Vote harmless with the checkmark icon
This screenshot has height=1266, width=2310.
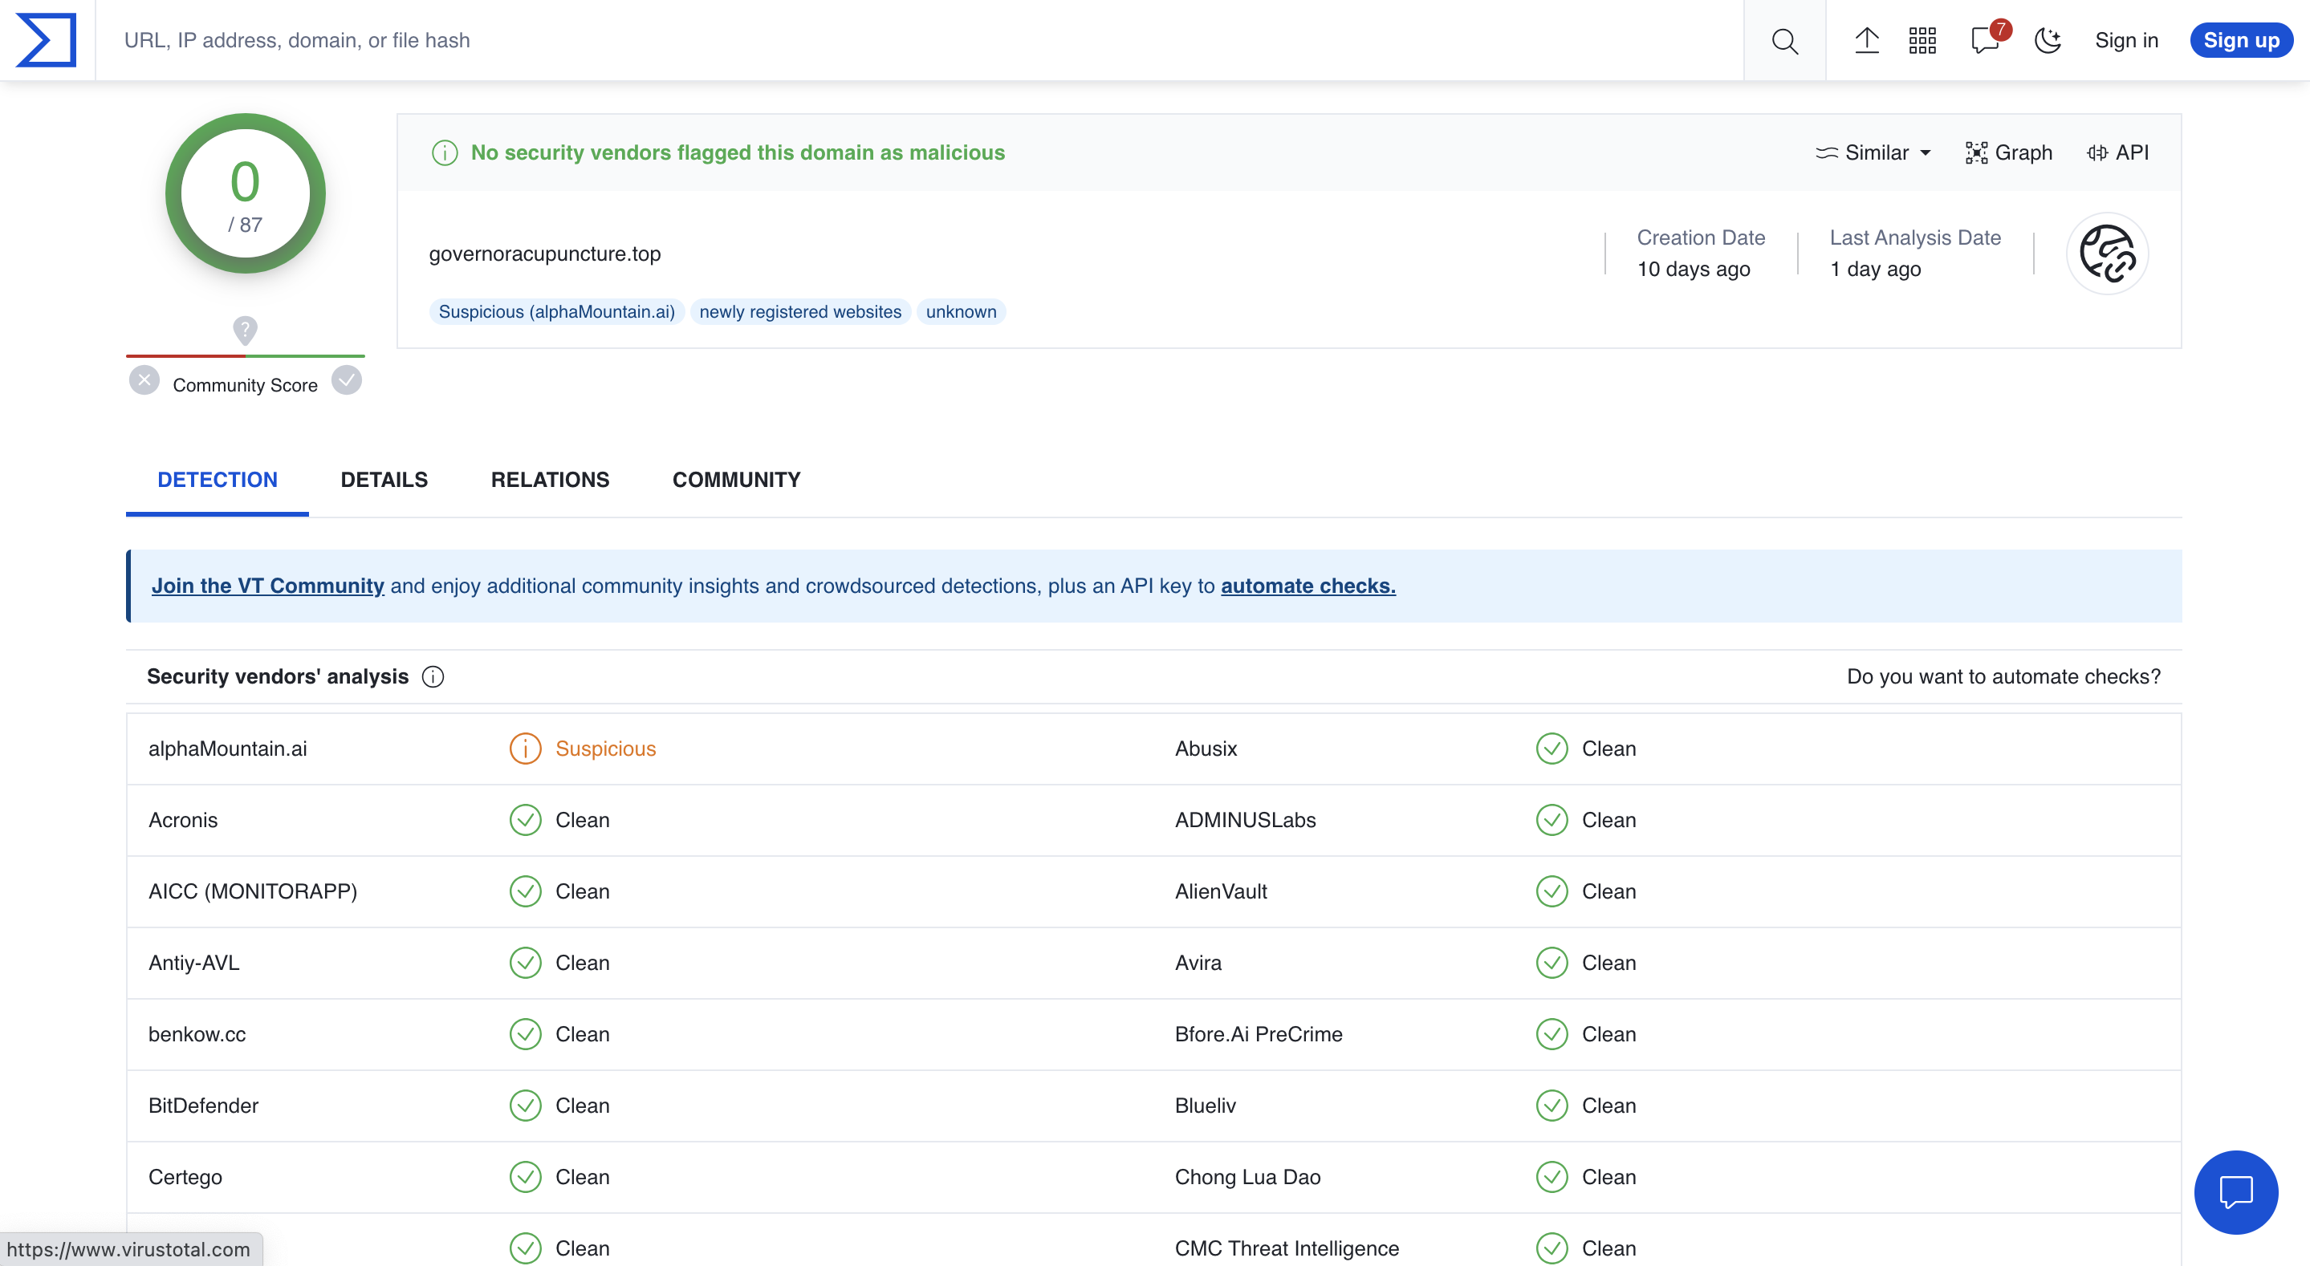tap(346, 380)
